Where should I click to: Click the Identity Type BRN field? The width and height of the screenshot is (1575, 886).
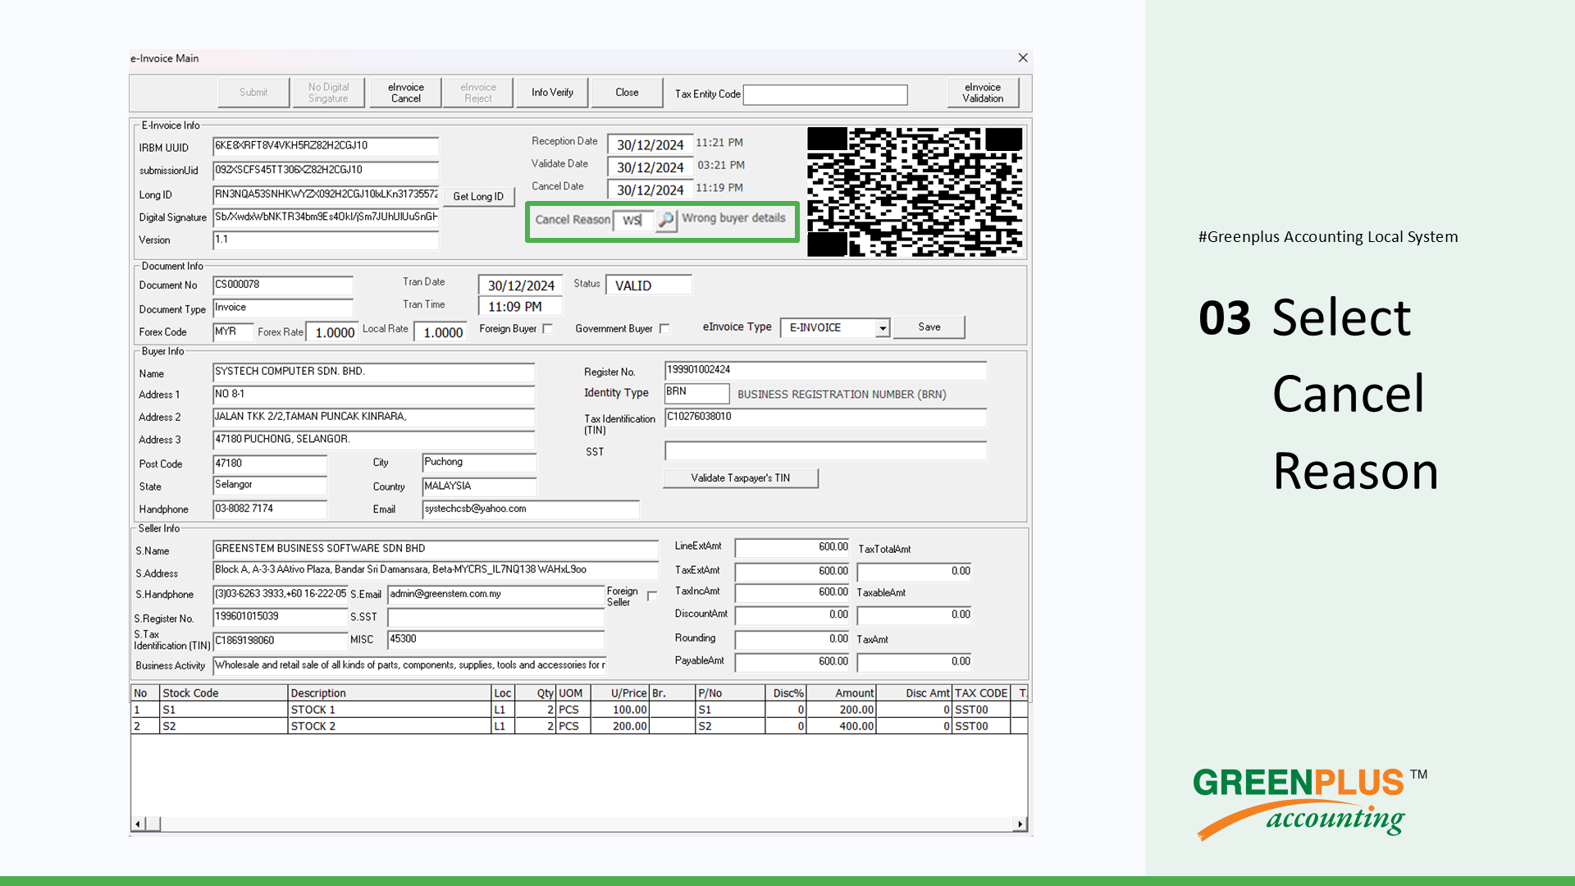coord(696,392)
